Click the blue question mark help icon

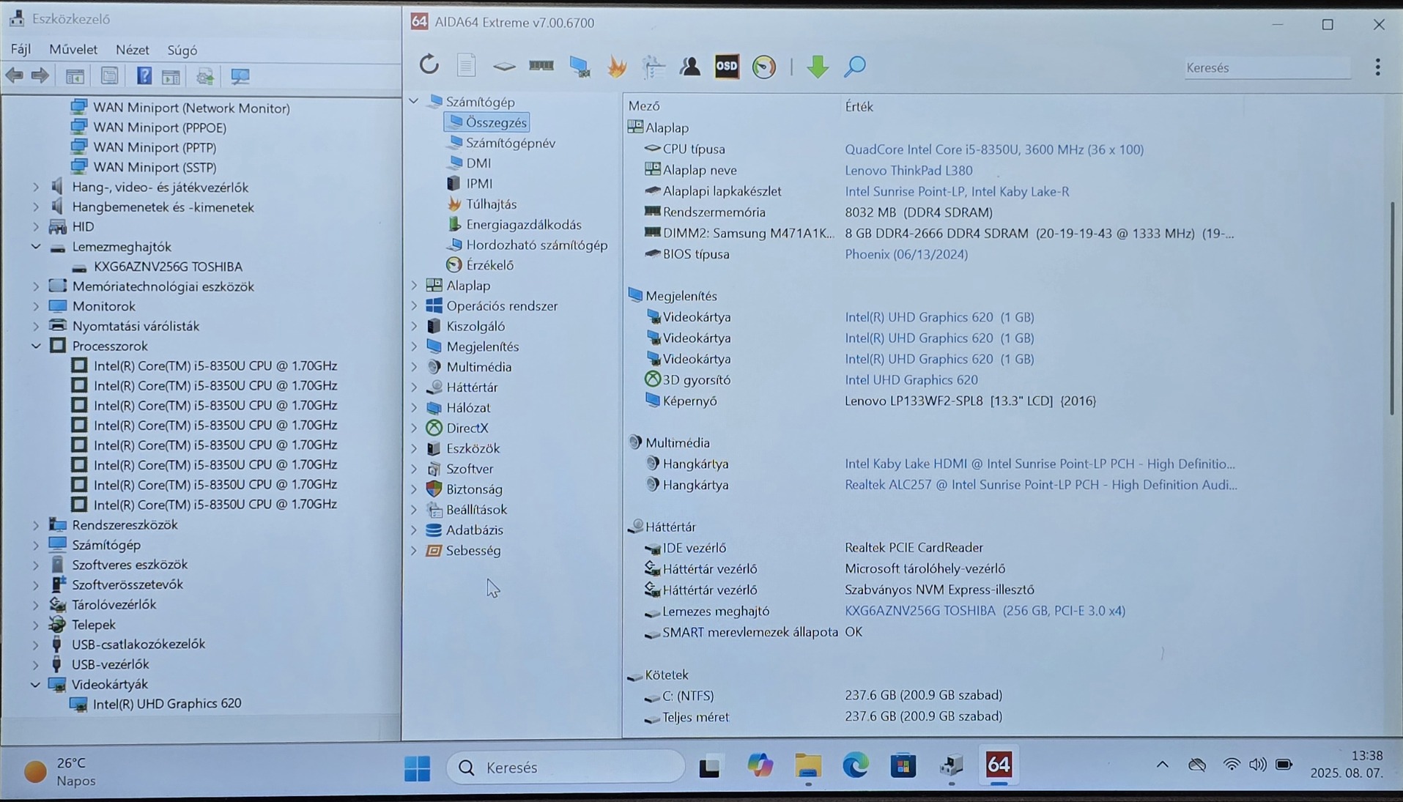[144, 75]
